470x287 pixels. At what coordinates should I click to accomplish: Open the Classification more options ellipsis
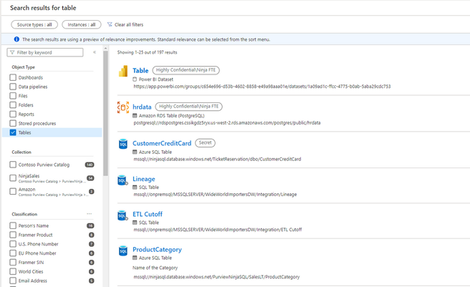pos(90,214)
